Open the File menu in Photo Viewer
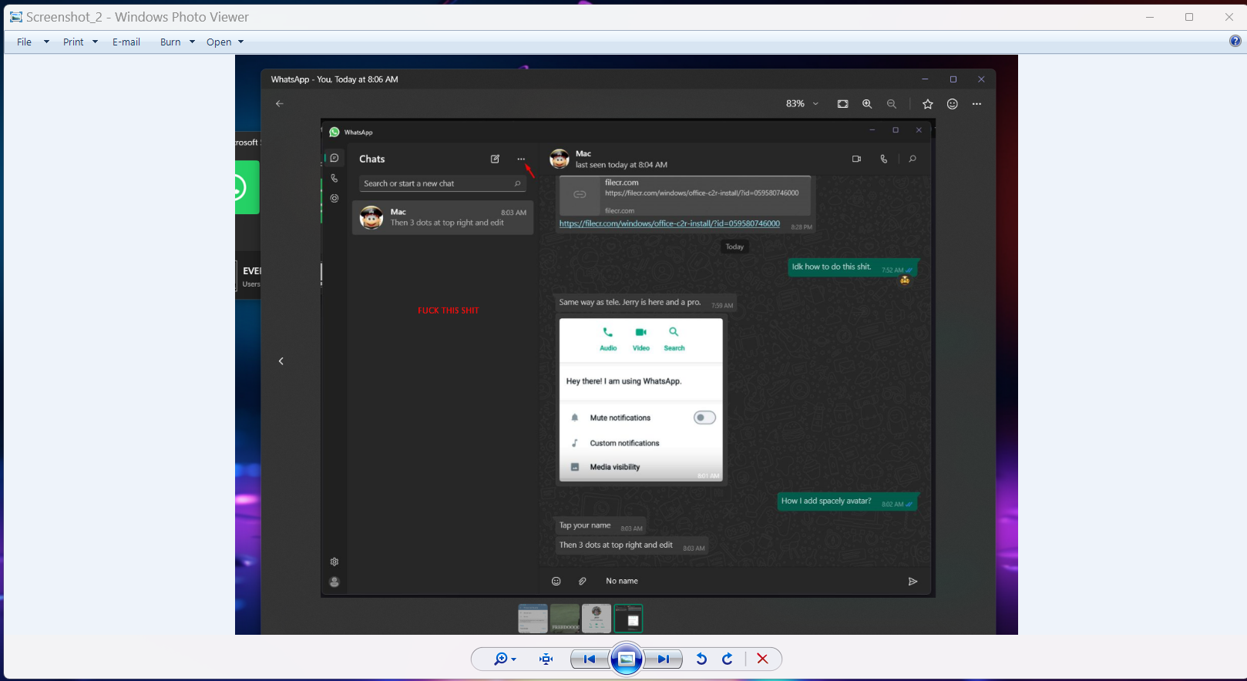The height and width of the screenshot is (681, 1247). [x=24, y=42]
